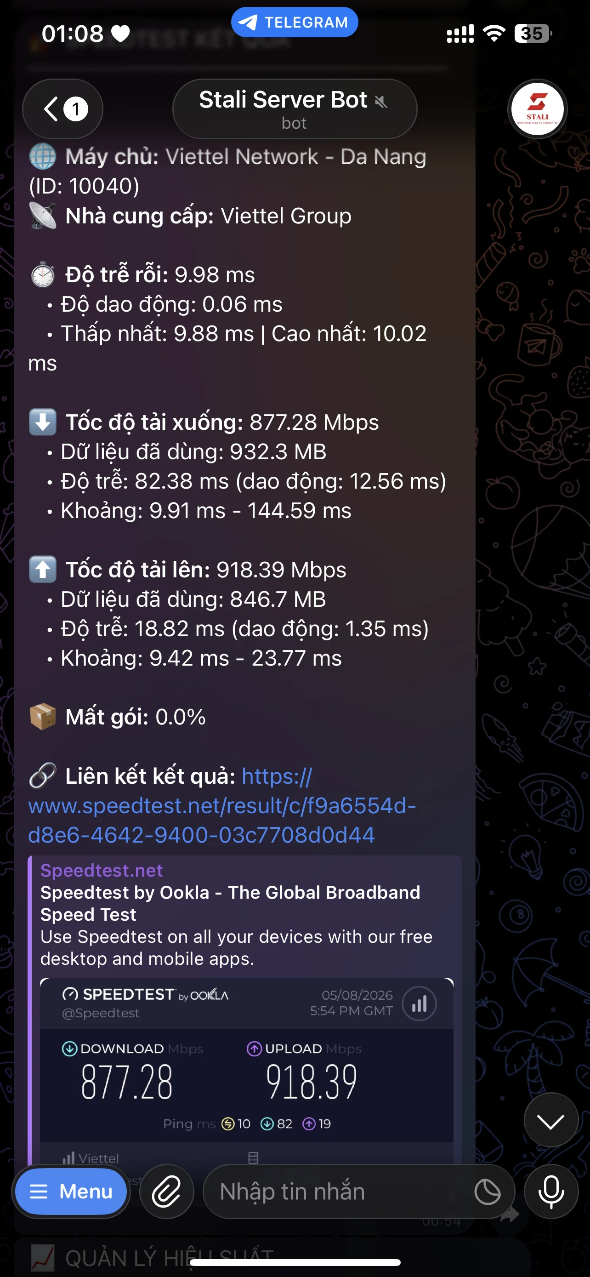Open Stali Server Bot profile avatar
The height and width of the screenshot is (1277, 590).
click(538, 108)
